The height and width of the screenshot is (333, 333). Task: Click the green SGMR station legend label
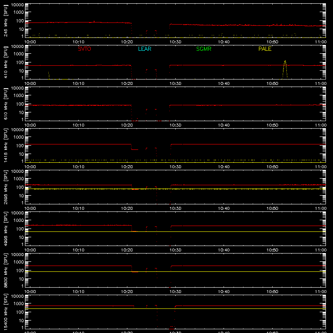tap(204, 49)
